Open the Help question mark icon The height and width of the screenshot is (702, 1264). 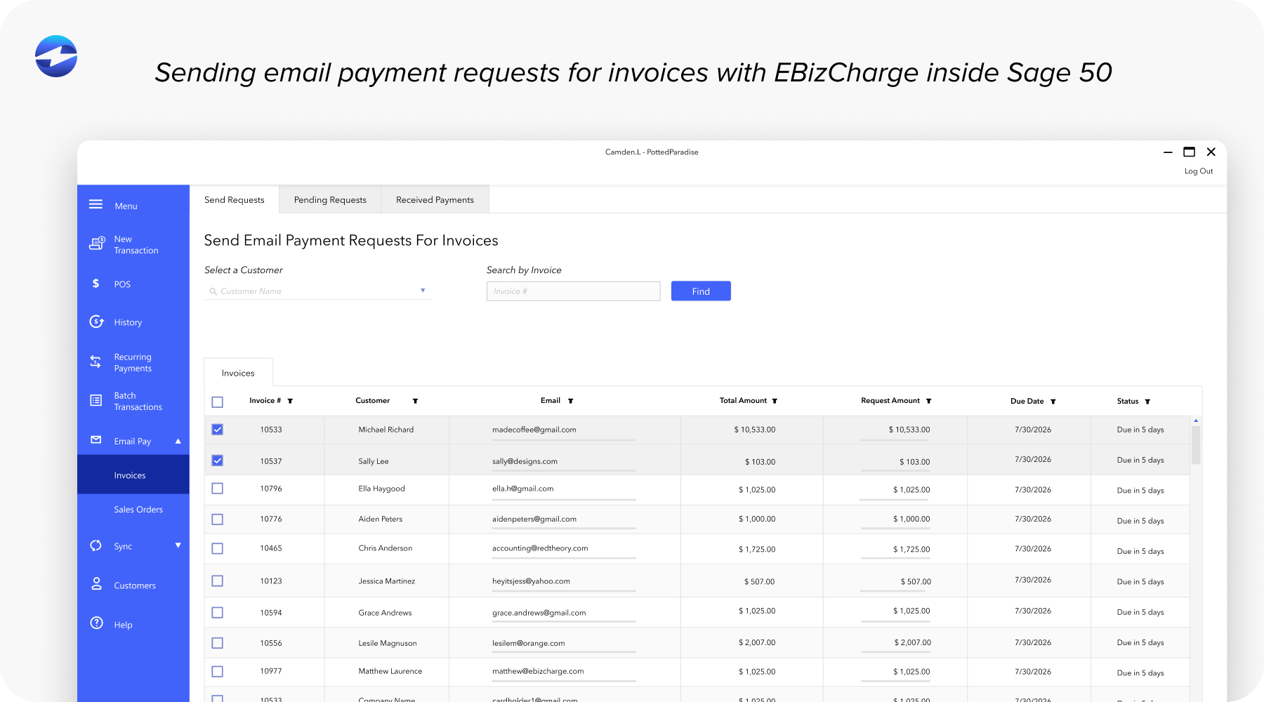[x=97, y=623]
